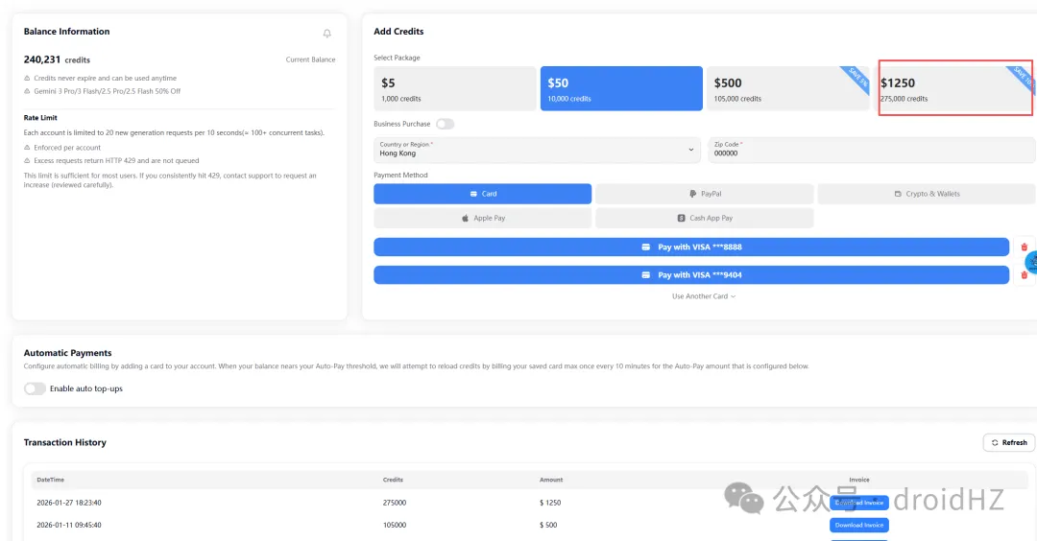Screen dimensions: 1037x541
Task: Click the blue floating support icon
Action: [x=1031, y=261]
